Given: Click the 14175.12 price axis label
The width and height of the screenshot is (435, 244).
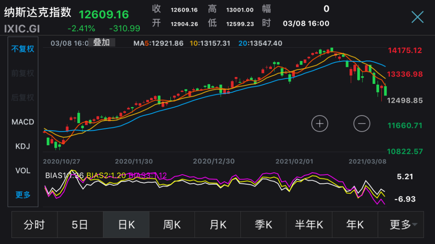Looking at the screenshot, I should pyautogui.click(x=405, y=51).
